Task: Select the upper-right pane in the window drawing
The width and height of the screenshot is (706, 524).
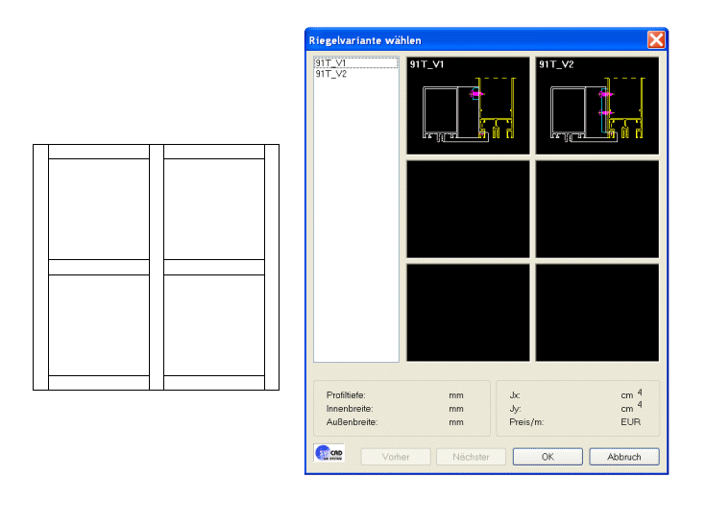Action: click(x=213, y=208)
